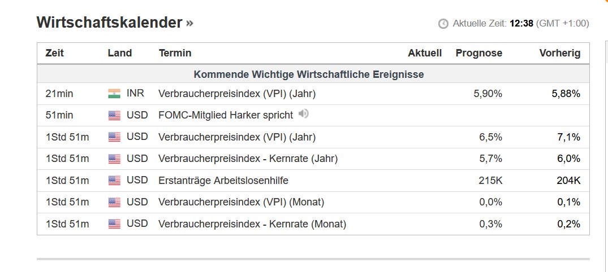
Task: Click the speaker icon beside Harker spricht
Action: pyautogui.click(x=304, y=114)
